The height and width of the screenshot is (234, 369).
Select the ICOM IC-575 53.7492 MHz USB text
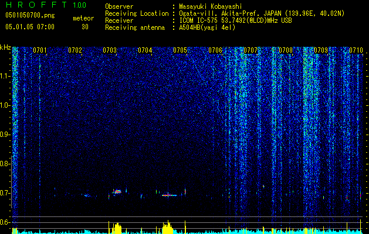click(235, 20)
